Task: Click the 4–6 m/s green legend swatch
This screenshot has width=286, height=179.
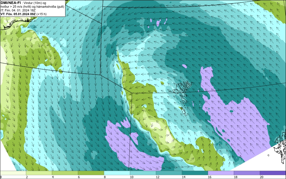Action: (x=65, y=173)
